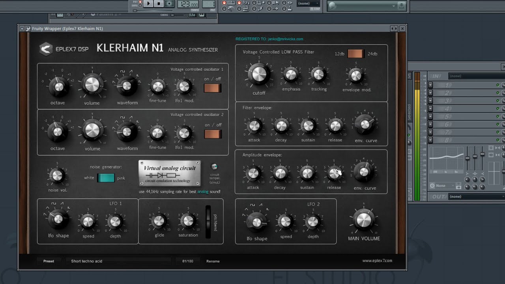This screenshot has width=505, height=284.
Task: Open the Fruity Wrapper gear settings icon
Action: [28, 28]
